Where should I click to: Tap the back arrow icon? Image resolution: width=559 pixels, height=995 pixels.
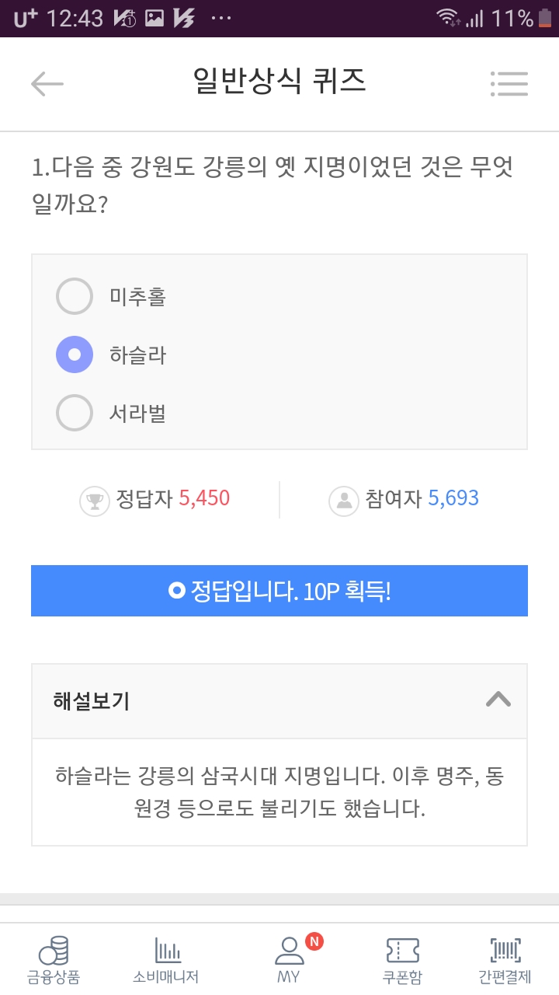[47, 83]
